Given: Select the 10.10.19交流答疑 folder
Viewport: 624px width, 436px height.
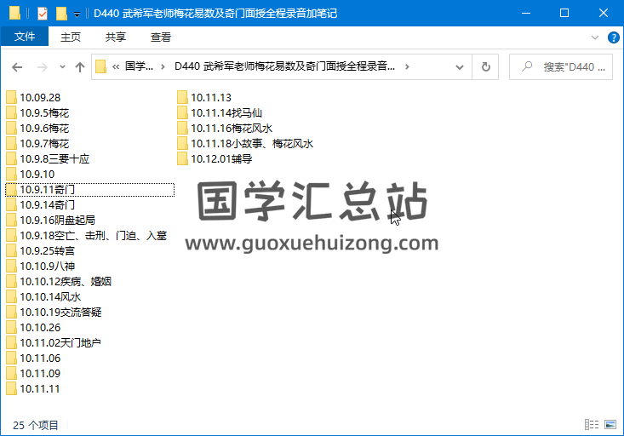Looking at the screenshot, I should pyautogui.click(x=54, y=313).
